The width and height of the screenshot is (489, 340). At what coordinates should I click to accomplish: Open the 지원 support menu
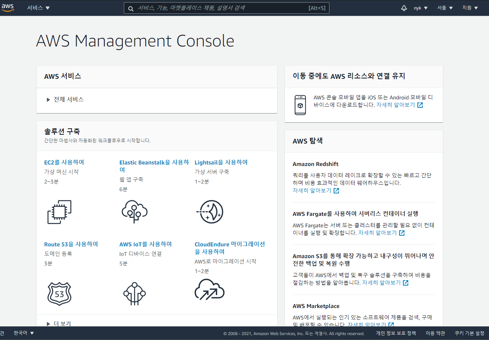coord(470,8)
